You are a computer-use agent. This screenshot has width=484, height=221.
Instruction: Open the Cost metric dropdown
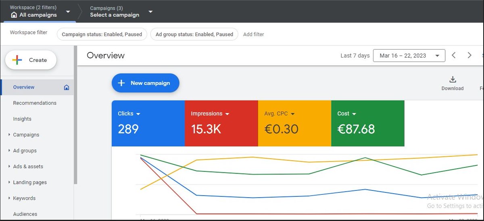[x=354, y=114]
